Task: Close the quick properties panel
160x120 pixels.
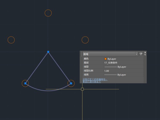Action: point(145,52)
